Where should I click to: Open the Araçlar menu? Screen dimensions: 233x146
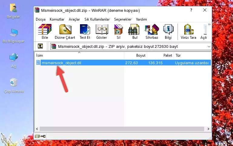(x=74, y=19)
